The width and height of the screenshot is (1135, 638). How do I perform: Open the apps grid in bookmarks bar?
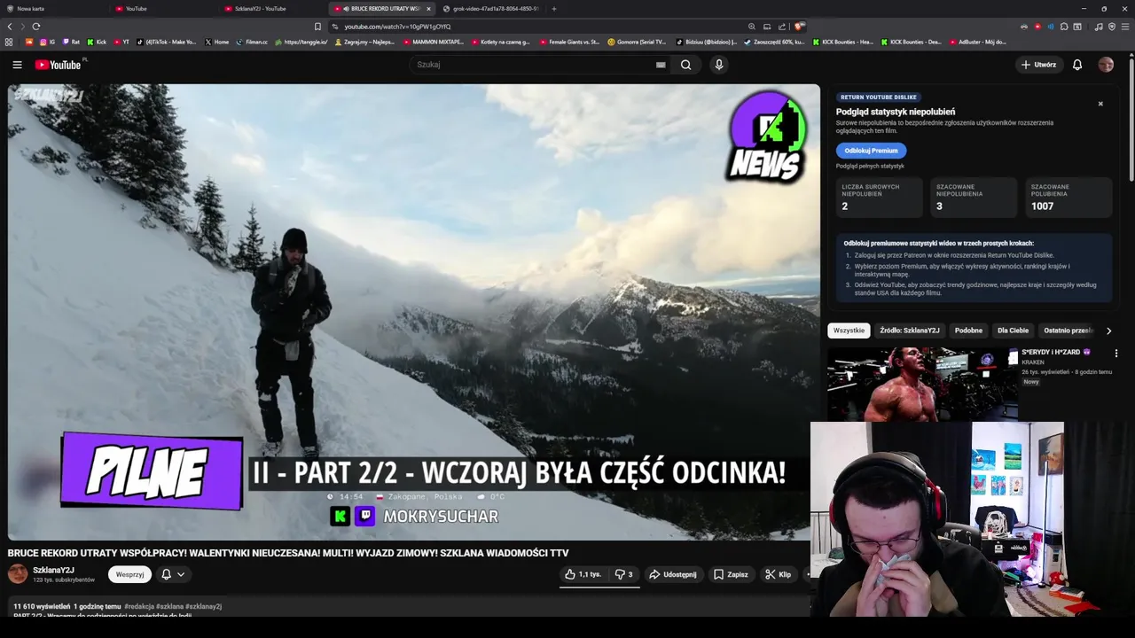pyautogui.click(x=9, y=42)
